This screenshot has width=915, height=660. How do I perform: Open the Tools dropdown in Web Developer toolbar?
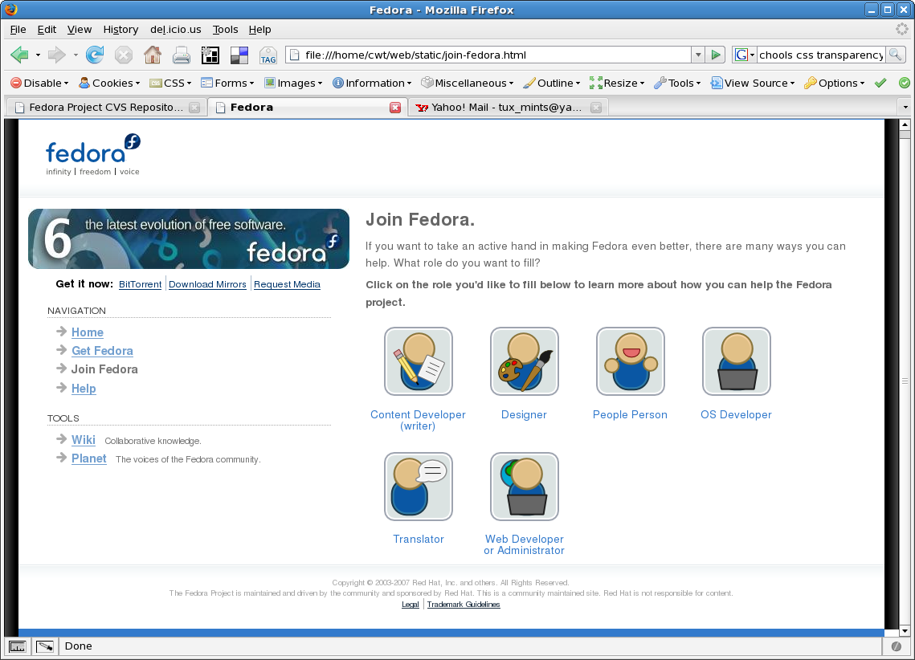point(677,83)
